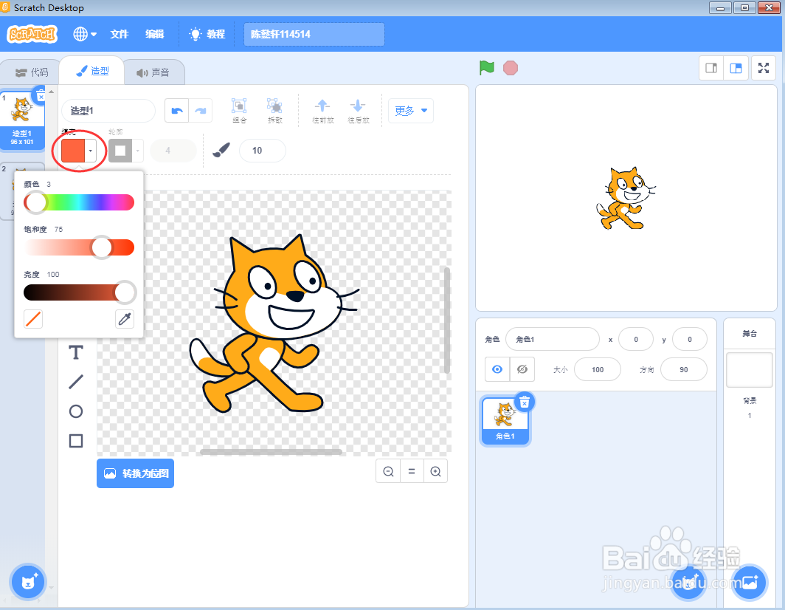Reset costume canvas zoom

tap(412, 471)
